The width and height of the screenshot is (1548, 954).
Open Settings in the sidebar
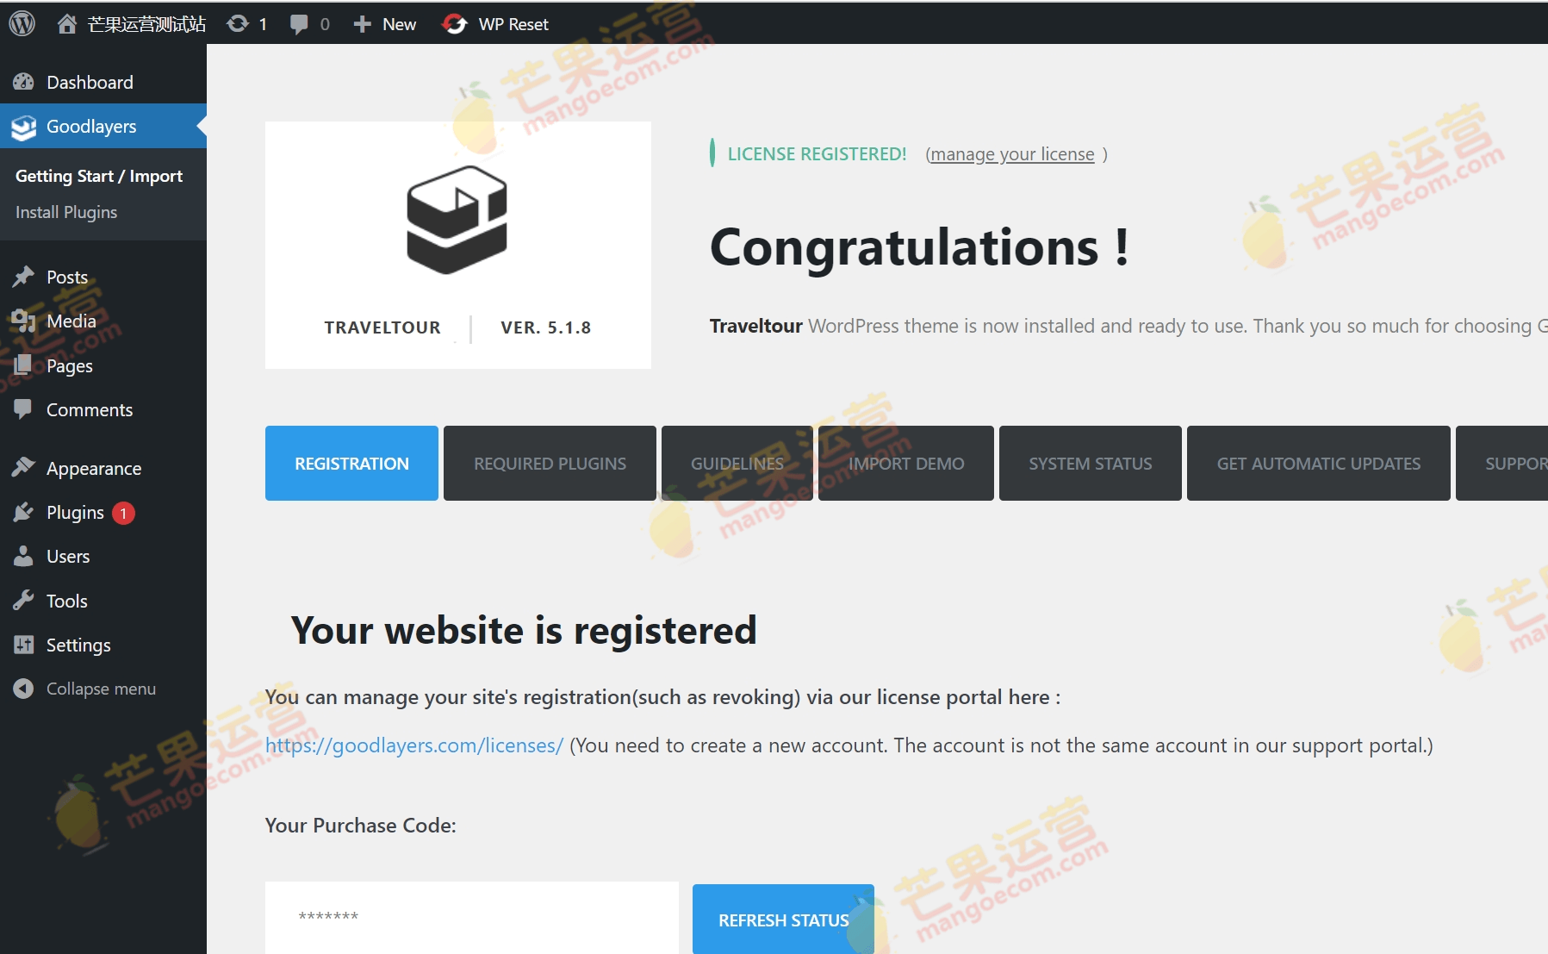point(78,645)
